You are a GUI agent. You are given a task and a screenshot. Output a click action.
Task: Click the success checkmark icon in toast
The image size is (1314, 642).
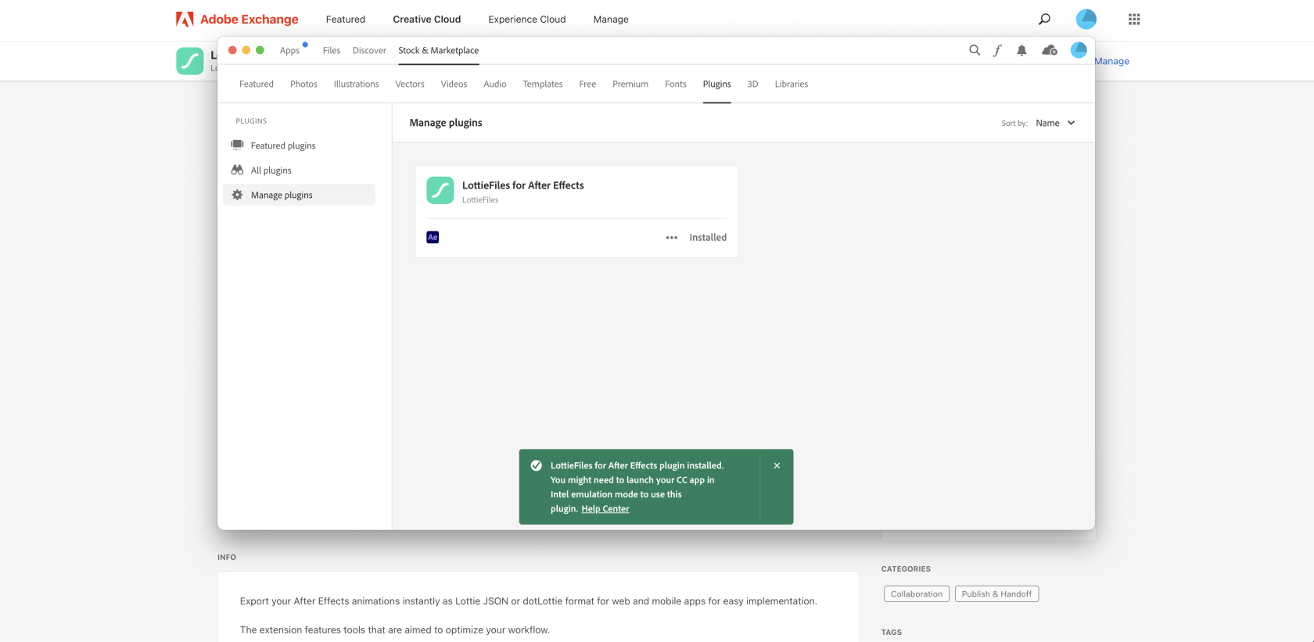tap(537, 465)
